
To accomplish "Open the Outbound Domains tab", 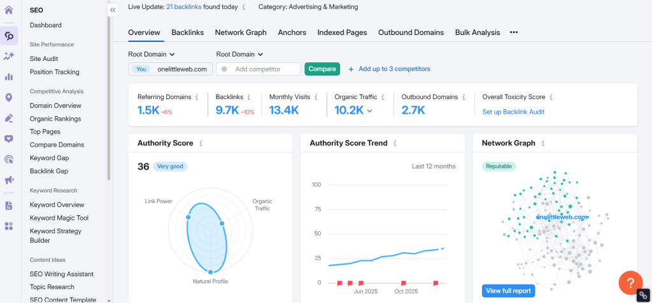I will (411, 32).
